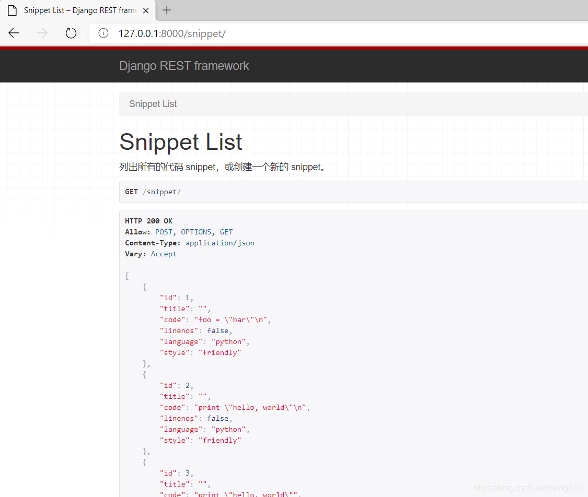
Task: Open the site info icon in address bar
Action: point(103,33)
